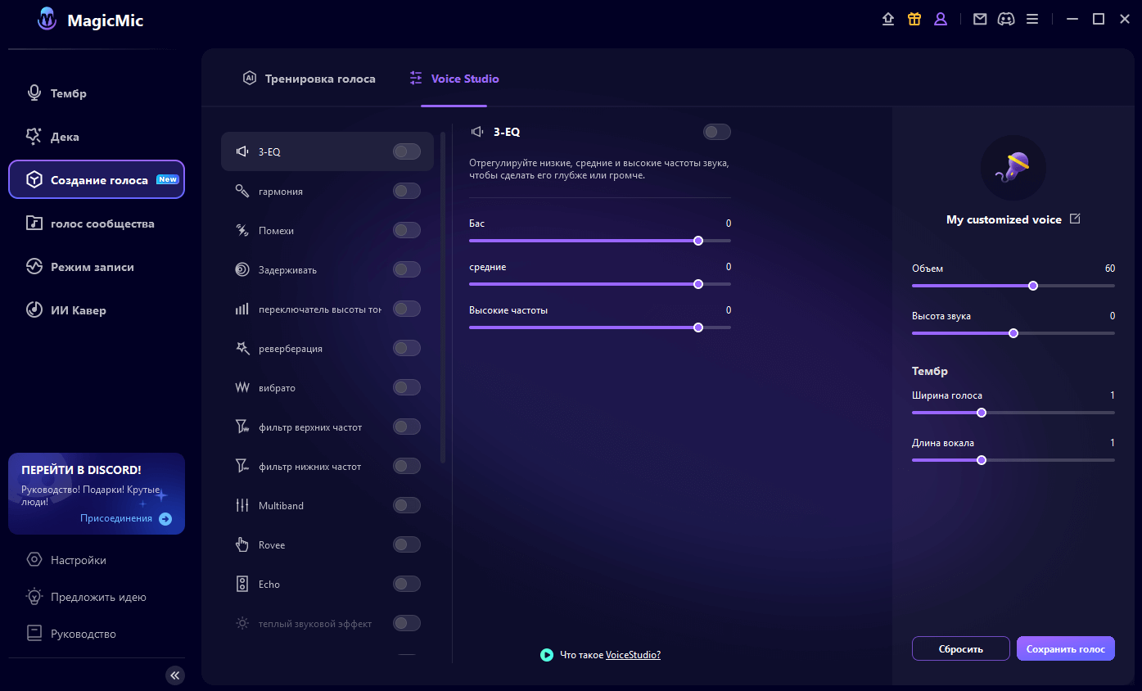Click Присоединения Discord link
Screen dimensions: 1142x691
coord(116,518)
